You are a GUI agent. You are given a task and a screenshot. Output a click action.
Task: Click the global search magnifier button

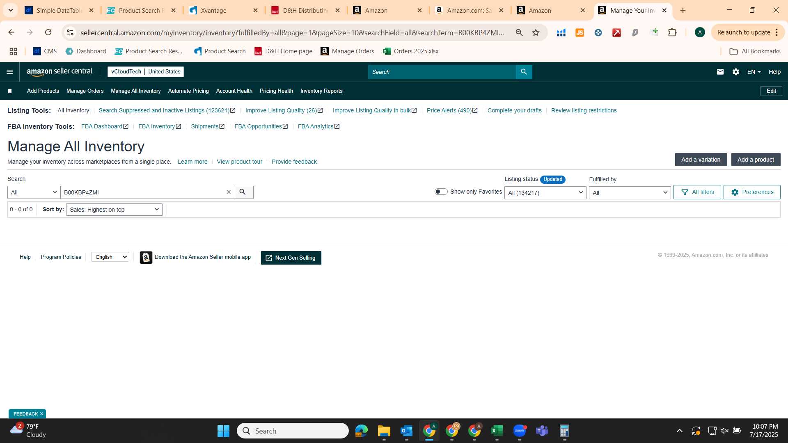coord(524,72)
